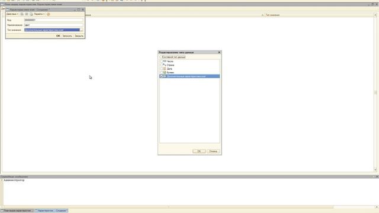Click Отмена in the data type dialog
Image resolution: width=379 pixels, height=213 pixels.
213,151
